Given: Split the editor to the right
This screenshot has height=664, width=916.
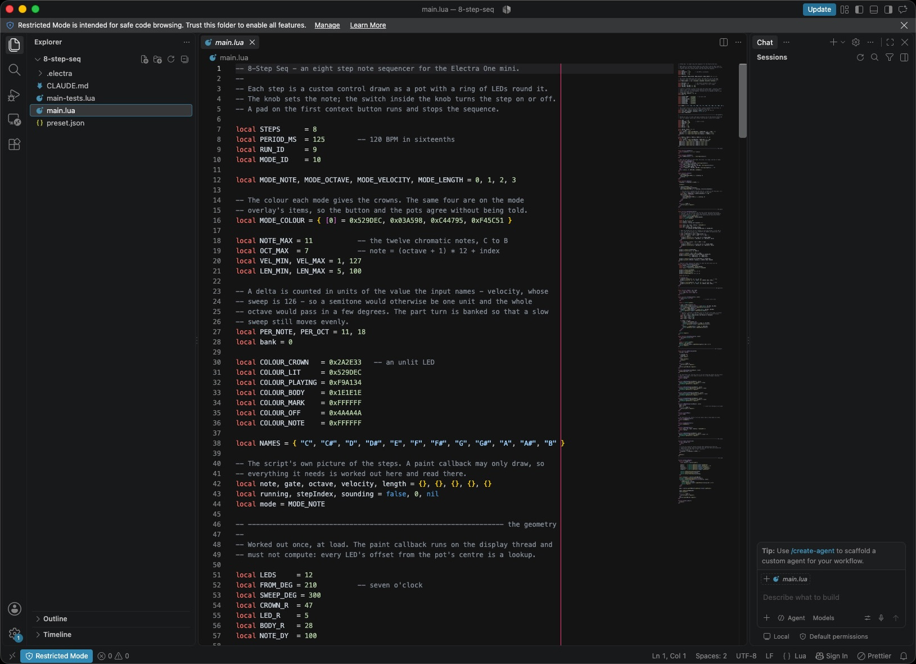Looking at the screenshot, I should click(724, 42).
